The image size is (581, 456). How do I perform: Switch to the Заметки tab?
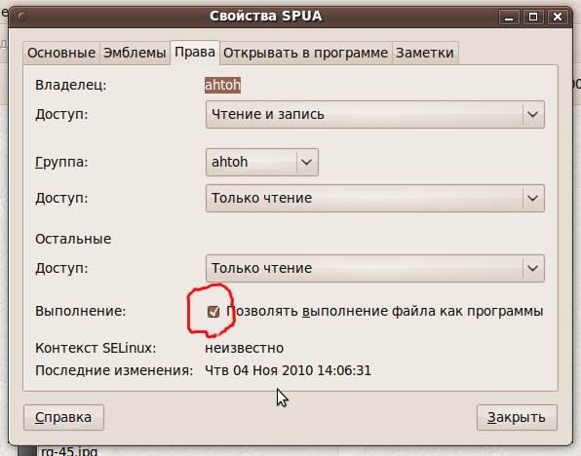click(x=425, y=53)
